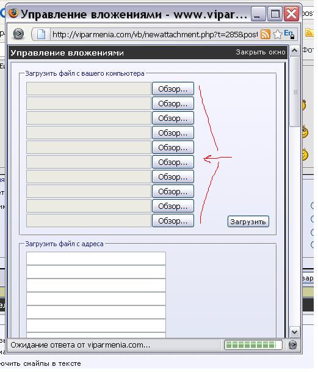The height and width of the screenshot is (372, 318).
Task: Click the scrollbar's down arrow
Action: coord(295,332)
